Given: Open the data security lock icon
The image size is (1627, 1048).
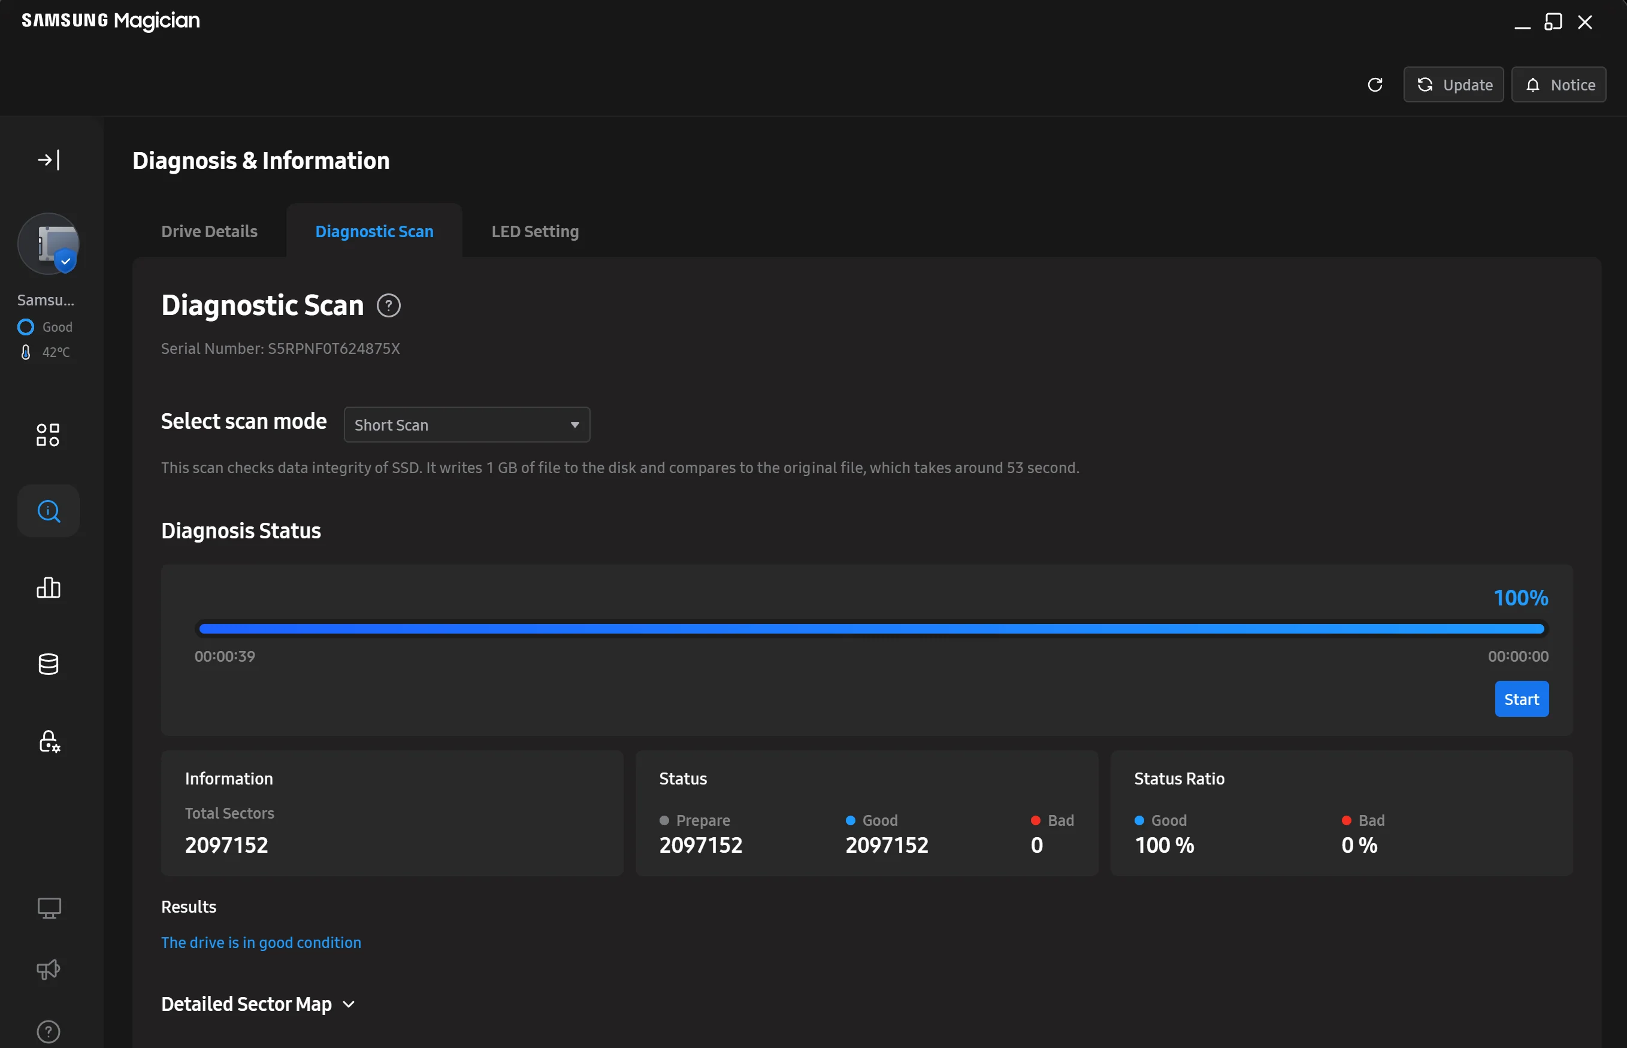Looking at the screenshot, I should (49, 741).
